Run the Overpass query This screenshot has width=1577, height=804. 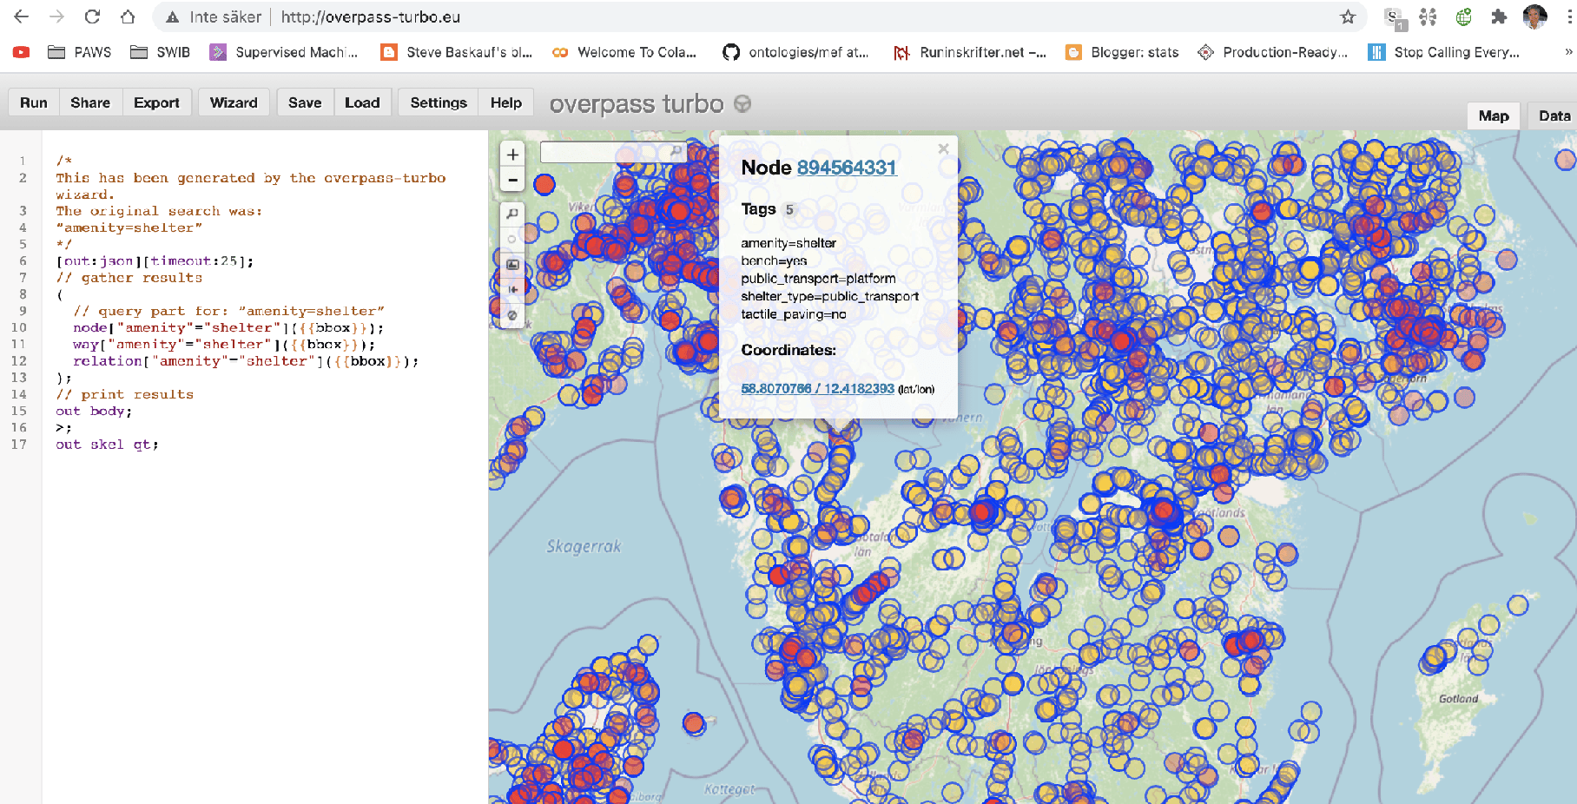[34, 102]
